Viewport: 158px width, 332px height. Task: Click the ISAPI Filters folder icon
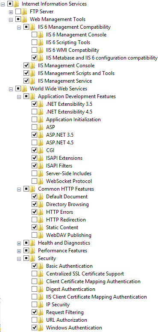pyautogui.click(x=41, y=166)
